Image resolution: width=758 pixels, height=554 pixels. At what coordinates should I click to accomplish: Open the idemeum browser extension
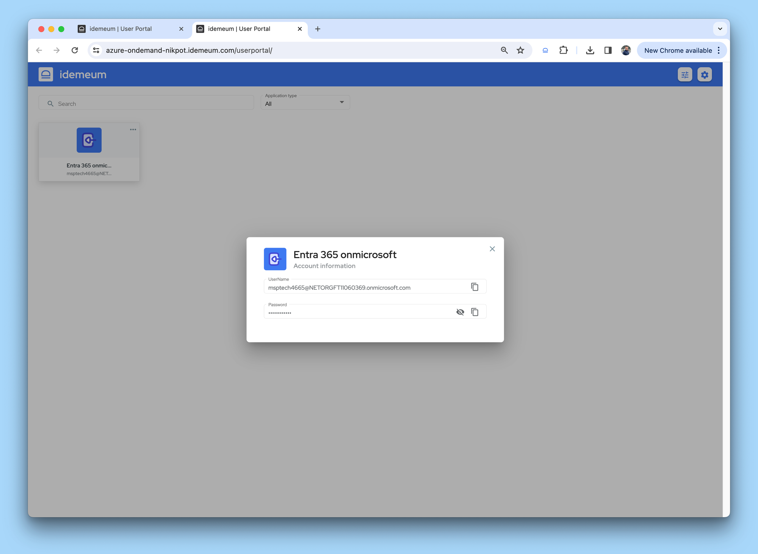[545, 50]
